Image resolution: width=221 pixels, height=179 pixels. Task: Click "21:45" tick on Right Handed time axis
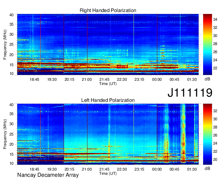coord(104,79)
